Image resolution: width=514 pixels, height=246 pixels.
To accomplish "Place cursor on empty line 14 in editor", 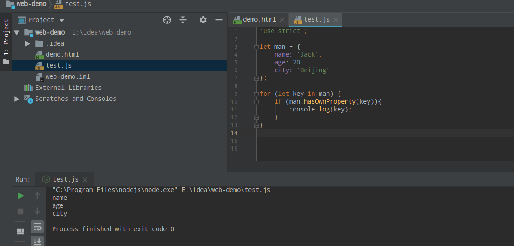I will [x=385, y=133].
